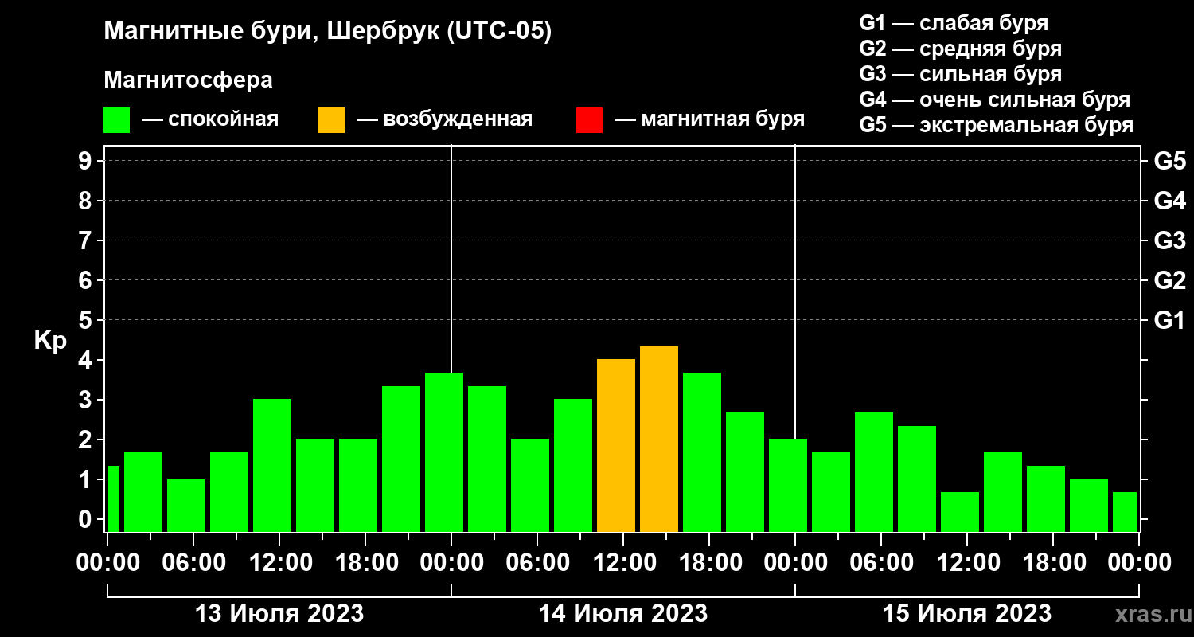Click the 18:00 time label under 15 July

(1053, 563)
